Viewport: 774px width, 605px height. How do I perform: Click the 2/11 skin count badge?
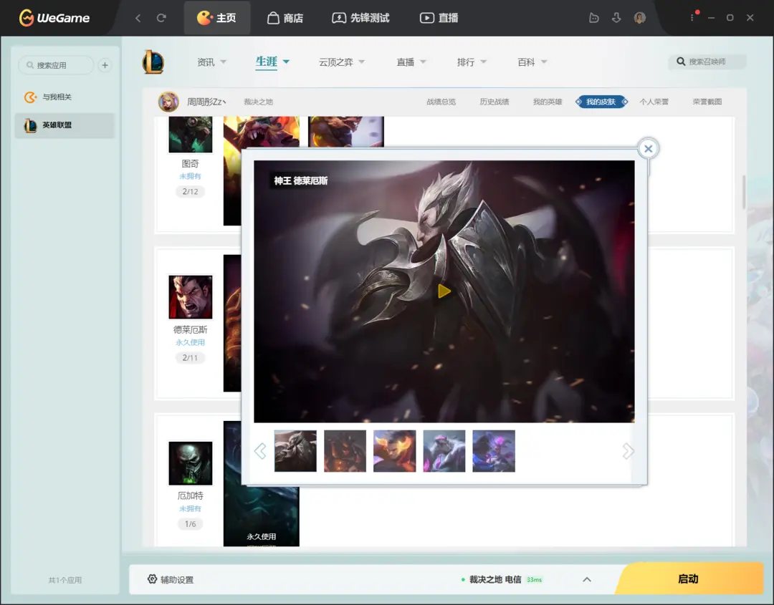pyautogui.click(x=190, y=357)
